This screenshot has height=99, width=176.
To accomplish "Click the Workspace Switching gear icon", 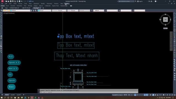I will pyautogui.click(x=164, y=95).
